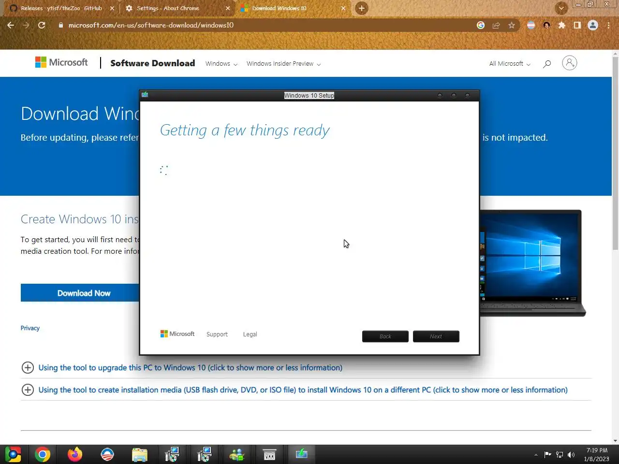Click the laptop image on the page

pos(533,263)
